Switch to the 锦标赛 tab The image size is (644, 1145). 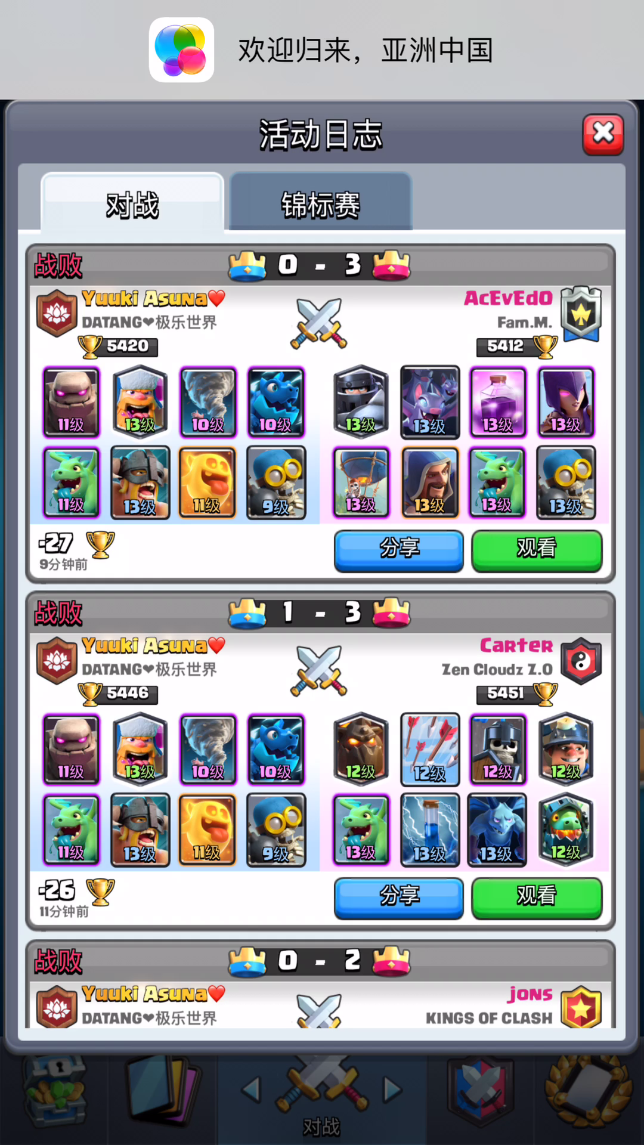pyautogui.click(x=321, y=203)
